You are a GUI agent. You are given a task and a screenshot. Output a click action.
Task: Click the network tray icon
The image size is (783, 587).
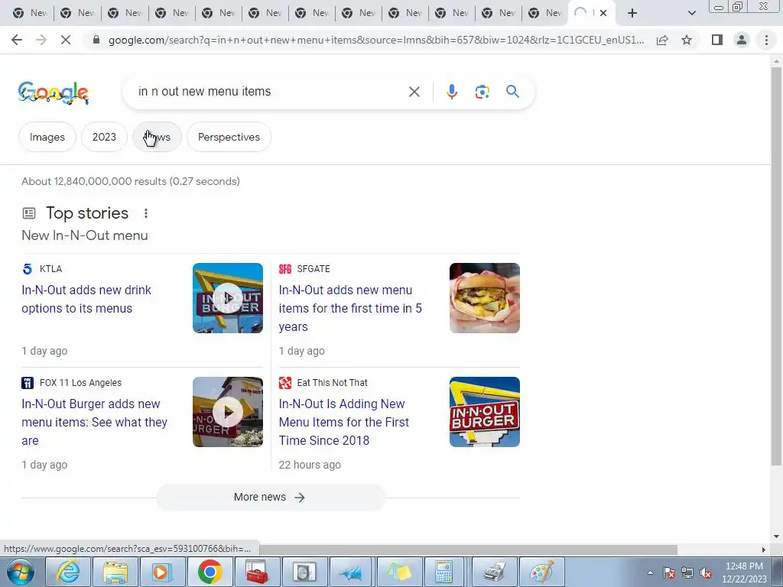[x=687, y=573]
